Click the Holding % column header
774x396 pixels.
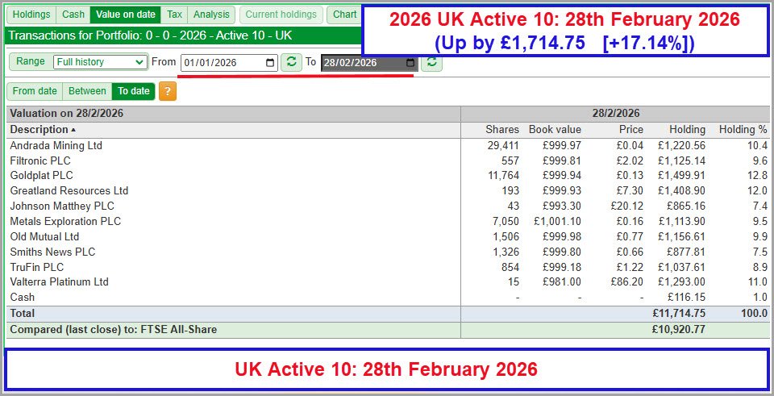[x=743, y=130]
